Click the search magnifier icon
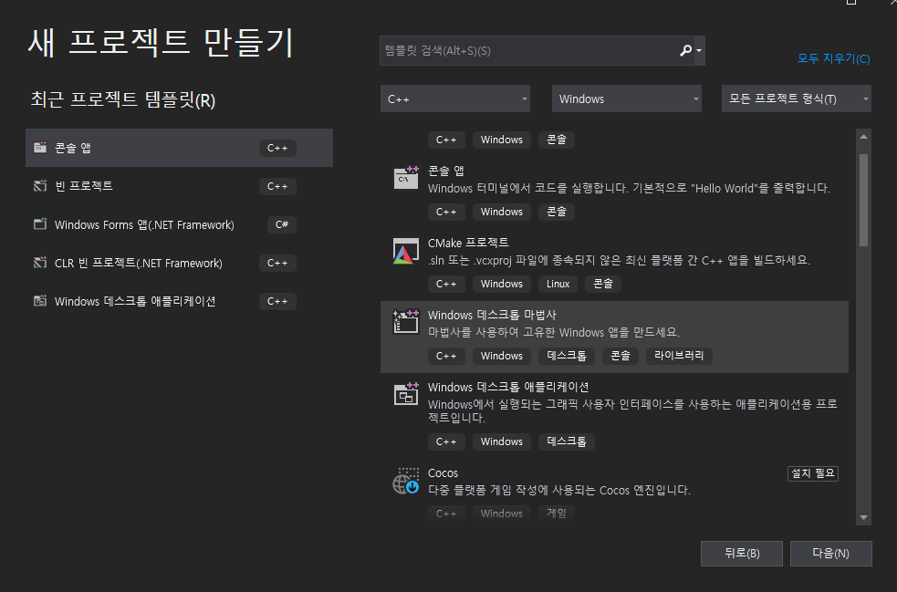This screenshot has height=592, width=897. coord(685,50)
